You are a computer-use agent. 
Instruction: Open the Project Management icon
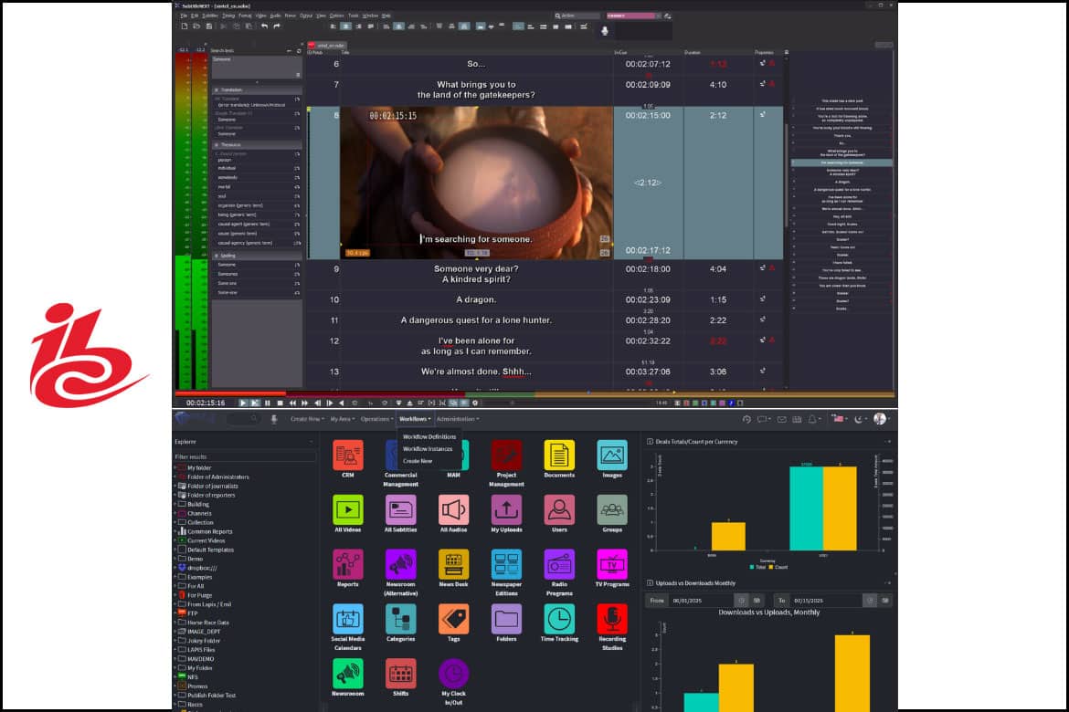pos(506,455)
